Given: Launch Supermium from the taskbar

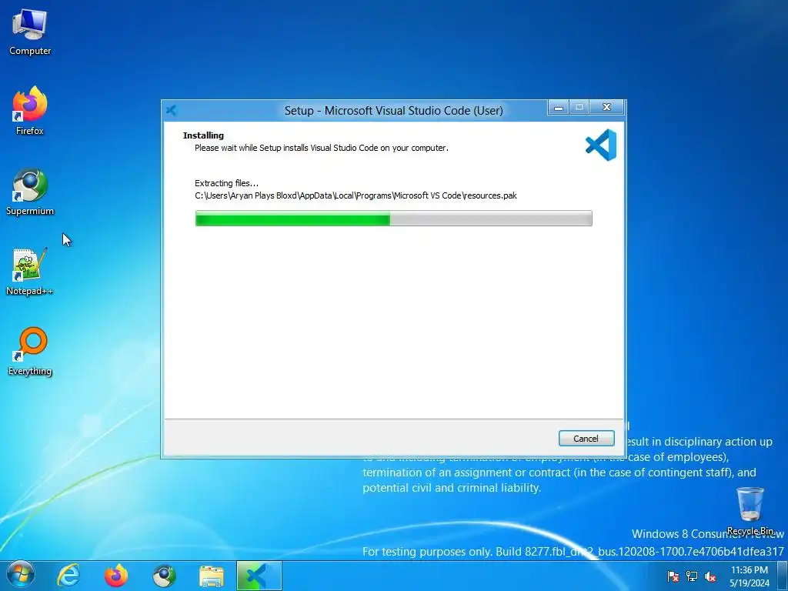Looking at the screenshot, I should point(164,576).
